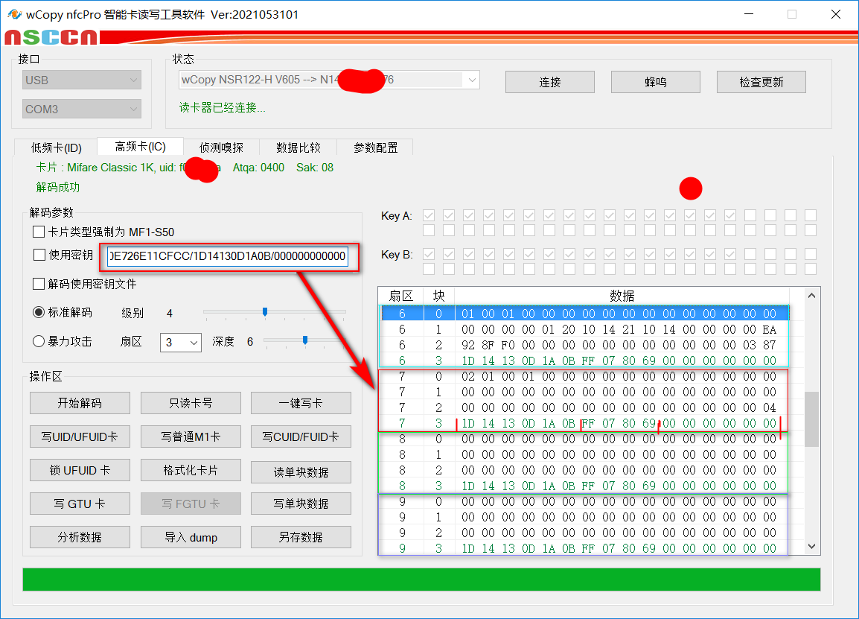859x619 pixels.
Task: Adjust the 级别 level slider handle
Action: [265, 312]
